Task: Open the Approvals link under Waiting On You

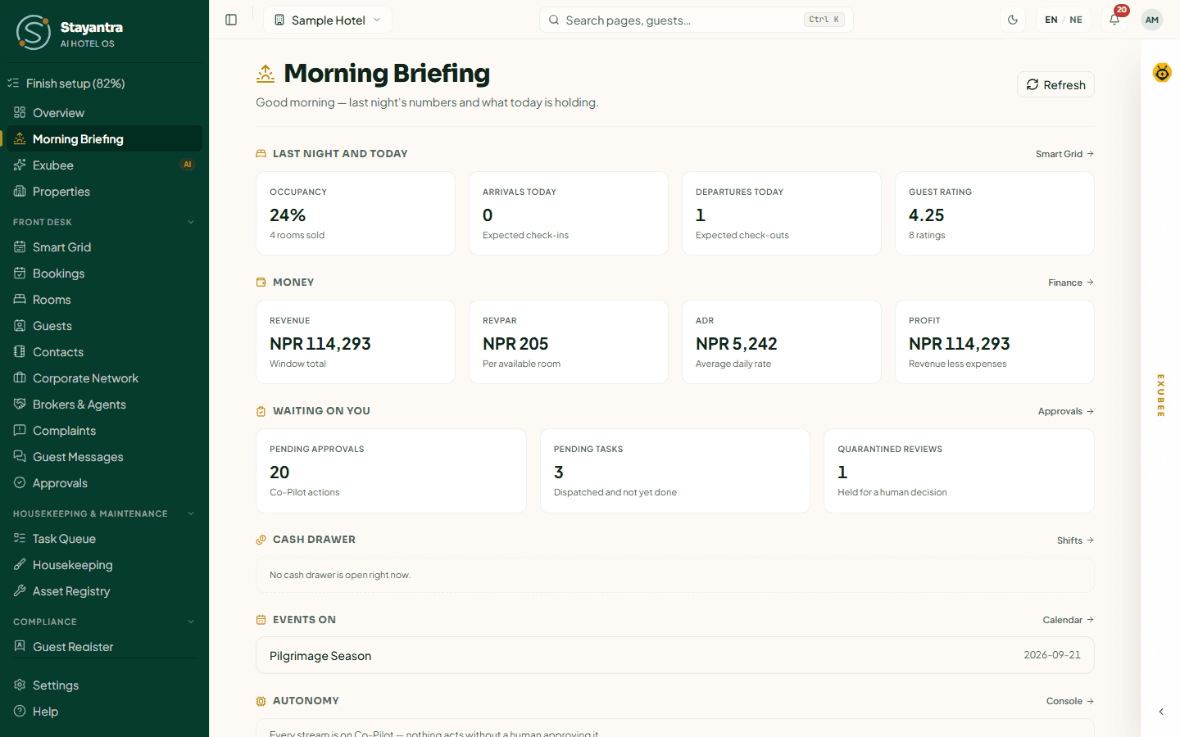Action: pos(1066,411)
